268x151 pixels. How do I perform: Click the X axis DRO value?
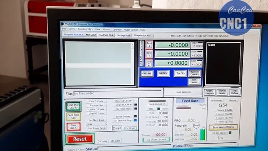coord(172,45)
